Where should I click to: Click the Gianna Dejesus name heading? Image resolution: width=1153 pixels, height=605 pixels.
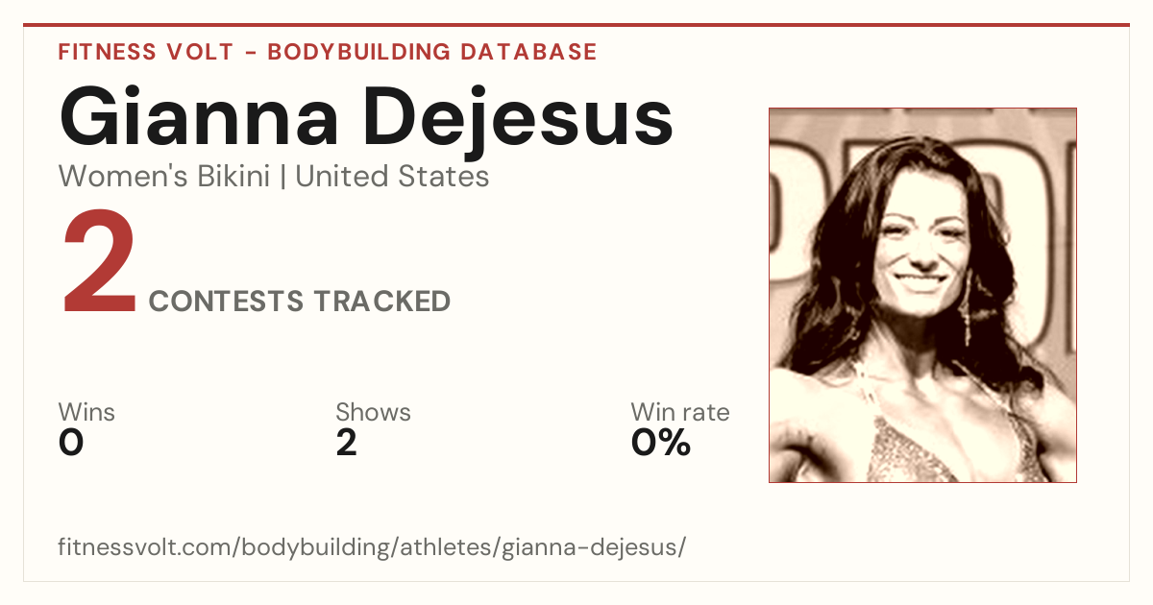coord(366,115)
